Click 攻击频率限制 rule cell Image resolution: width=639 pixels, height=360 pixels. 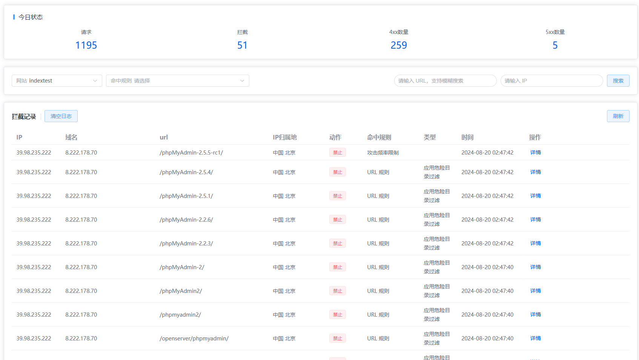point(383,153)
